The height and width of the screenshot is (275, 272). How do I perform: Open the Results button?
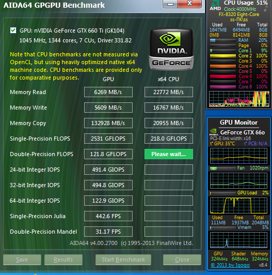63,259
